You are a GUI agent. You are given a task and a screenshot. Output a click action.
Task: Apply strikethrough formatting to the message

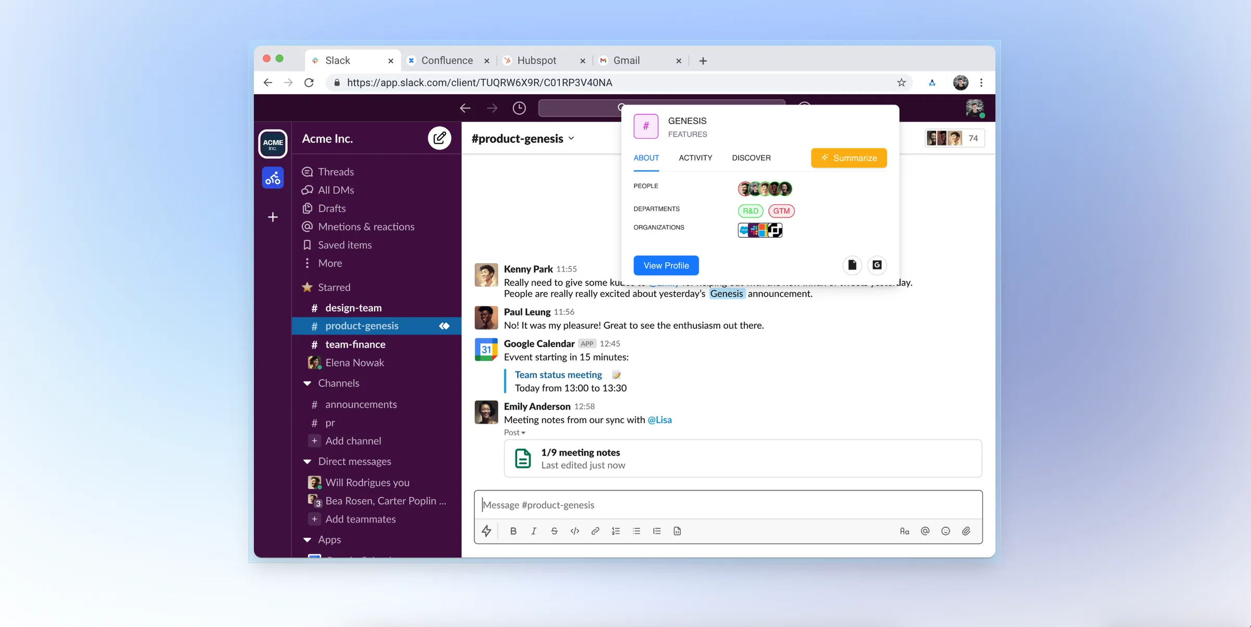tap(554, 531)
